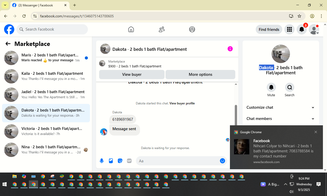Choose a GIF using the GIF icon

pyautogui.click(x=129, y=161)
